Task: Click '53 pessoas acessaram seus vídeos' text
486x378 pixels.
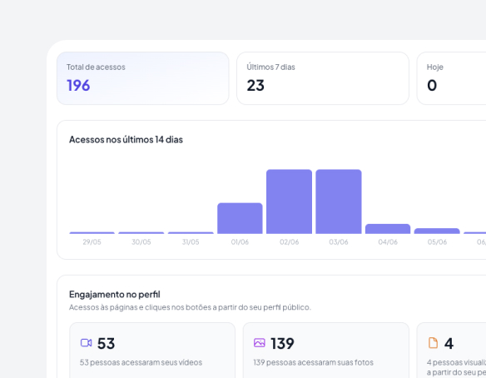Action: click(141, 362)
